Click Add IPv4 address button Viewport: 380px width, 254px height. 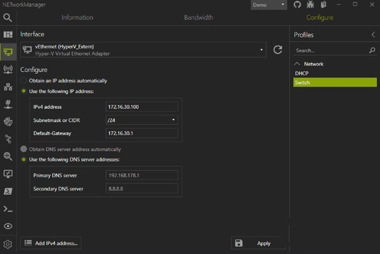51,243
